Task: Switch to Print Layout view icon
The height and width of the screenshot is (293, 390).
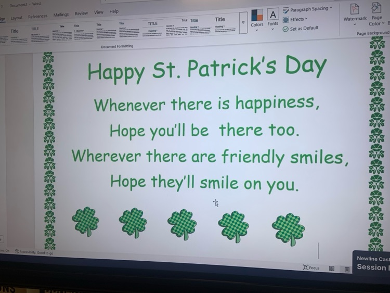Action: click(x=347, y=270)
